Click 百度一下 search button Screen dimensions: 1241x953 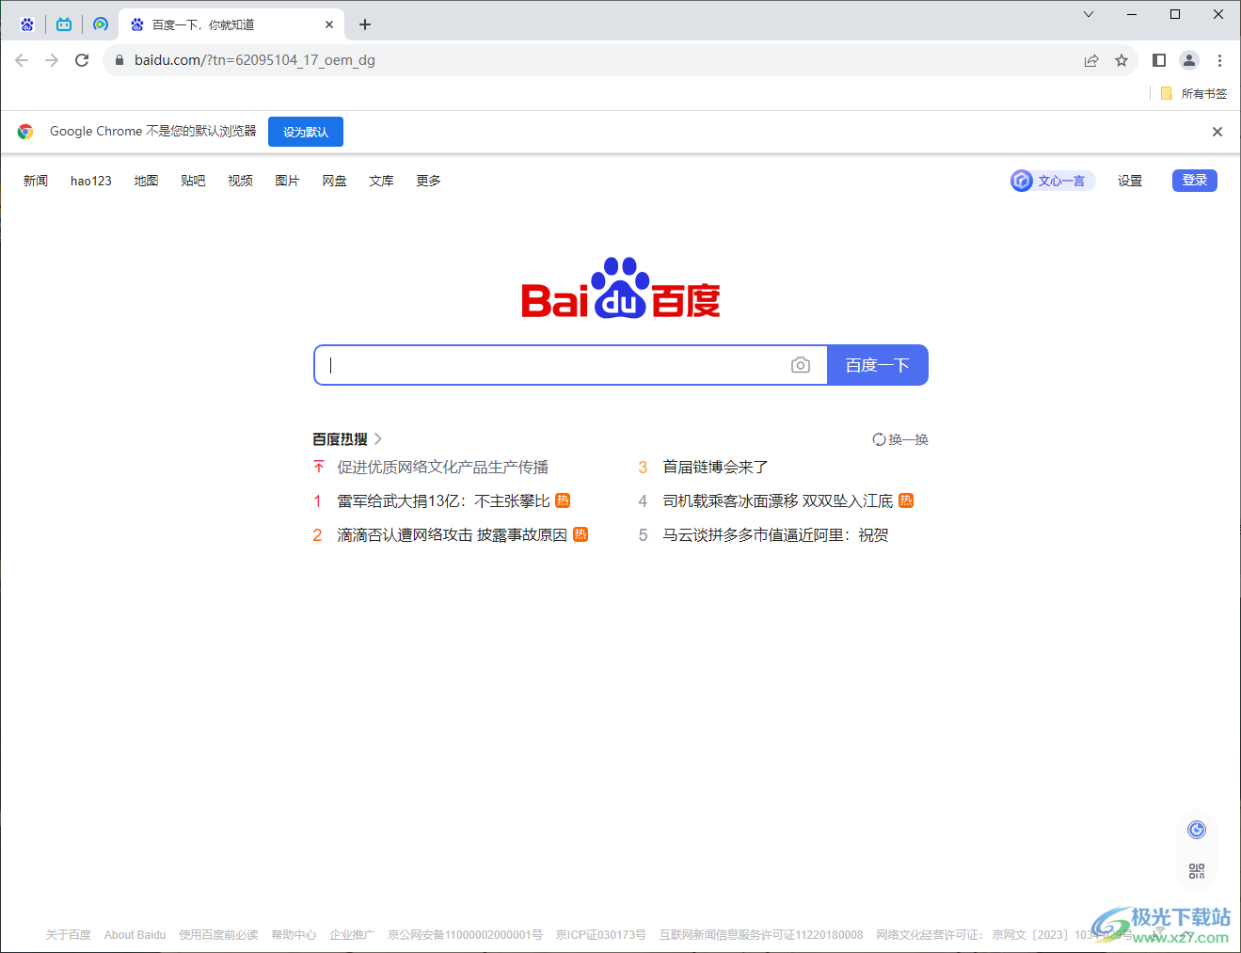pos(878,365)
